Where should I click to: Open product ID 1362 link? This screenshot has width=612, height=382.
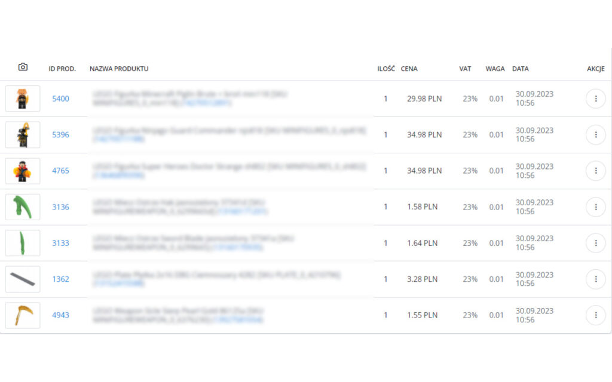point(60,279)
